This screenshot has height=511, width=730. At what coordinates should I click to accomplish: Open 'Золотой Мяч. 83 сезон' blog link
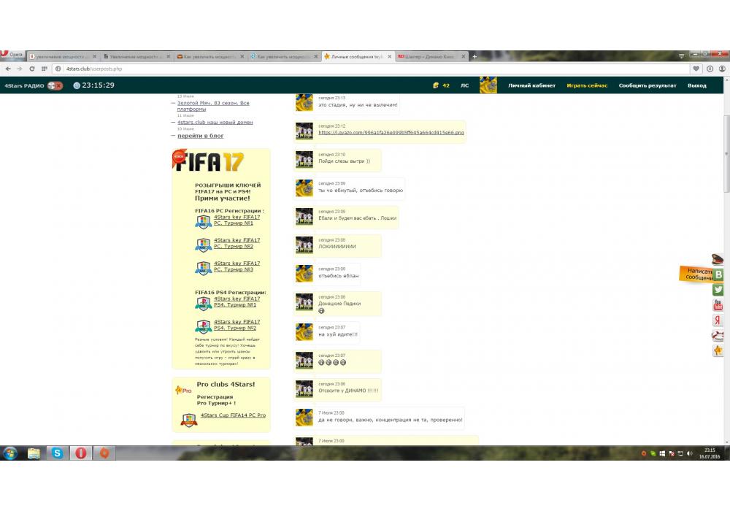click(x=213, y=106)
